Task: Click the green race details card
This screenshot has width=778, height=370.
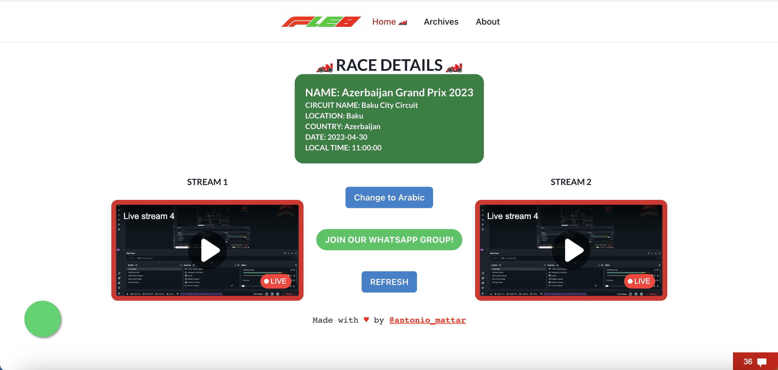Action: click(389, 118)
